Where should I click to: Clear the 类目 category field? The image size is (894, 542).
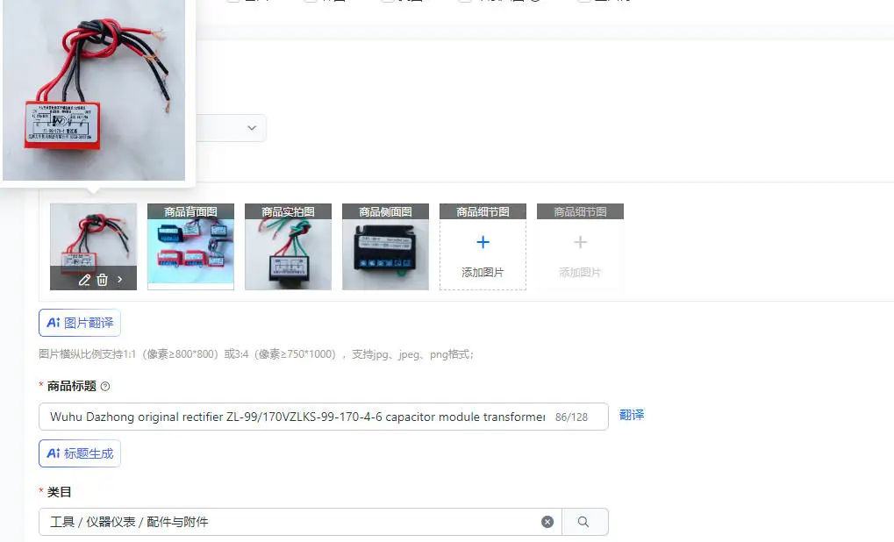[547, 522]
